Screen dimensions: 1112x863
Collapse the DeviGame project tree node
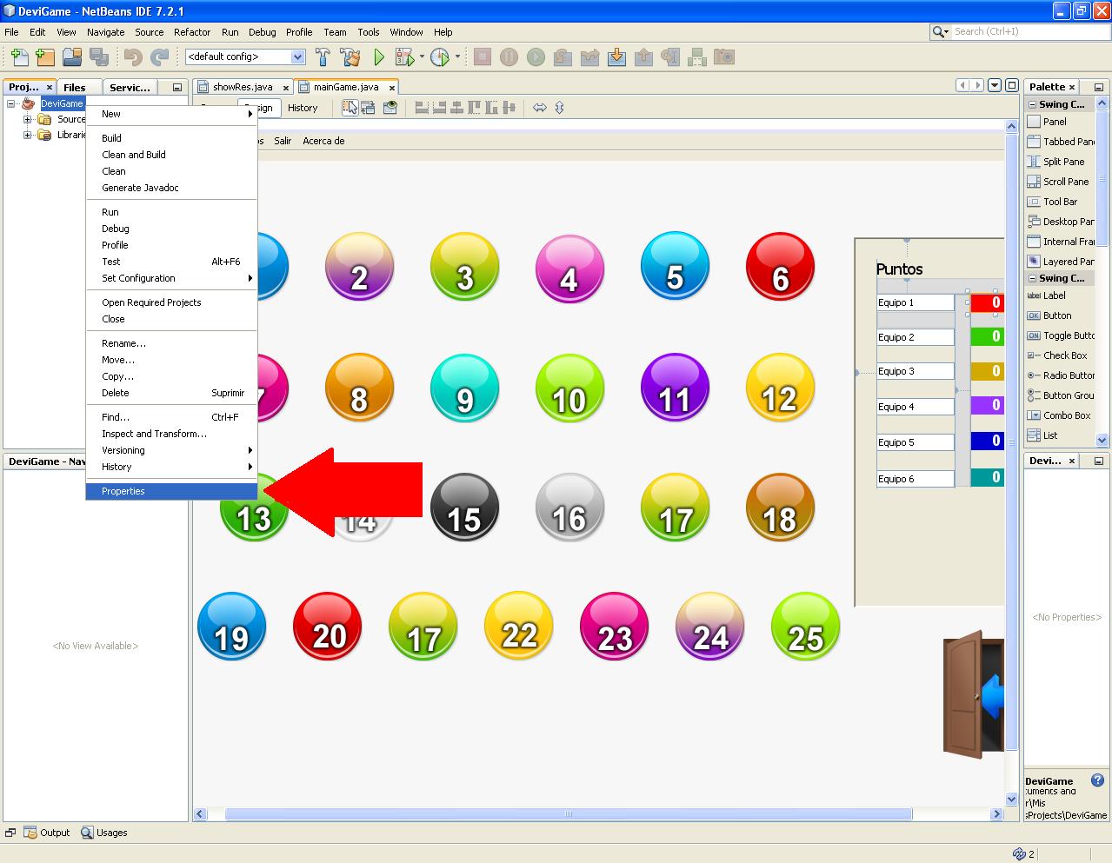(x=11, y=103)
